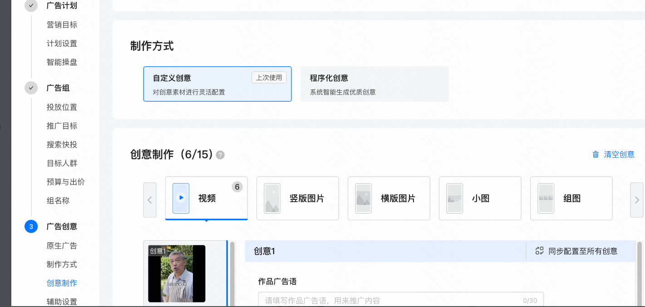
Task: Click the 广告计划 completed checkmark icon
Action: [x=31, y=5]
